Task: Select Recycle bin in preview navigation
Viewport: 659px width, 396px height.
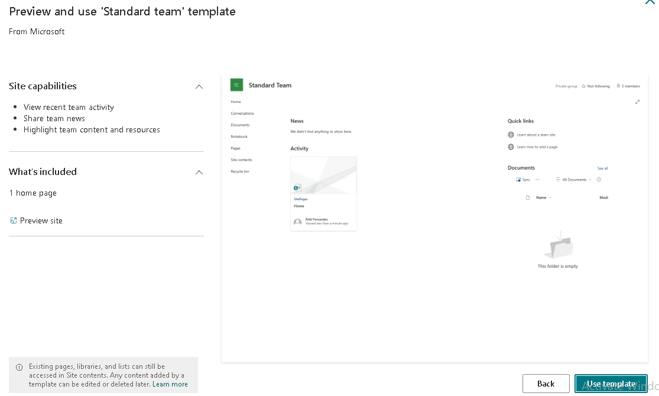Action: point(240,171)
